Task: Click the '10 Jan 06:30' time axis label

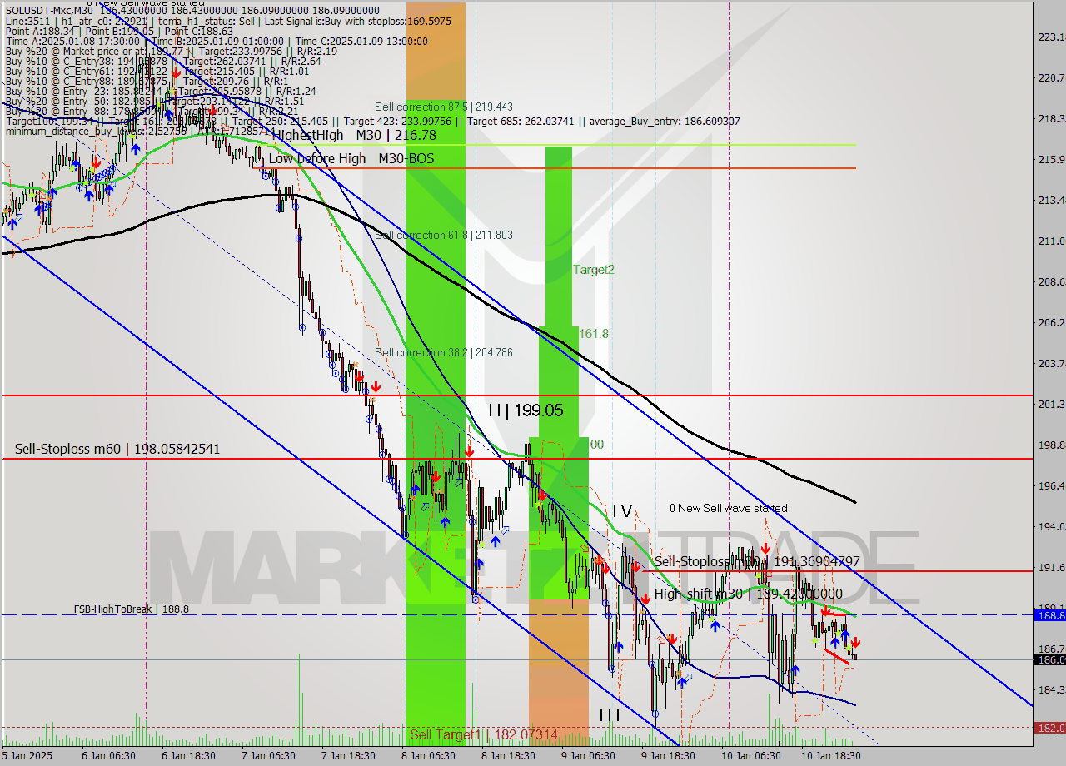Action: [751, 756]
